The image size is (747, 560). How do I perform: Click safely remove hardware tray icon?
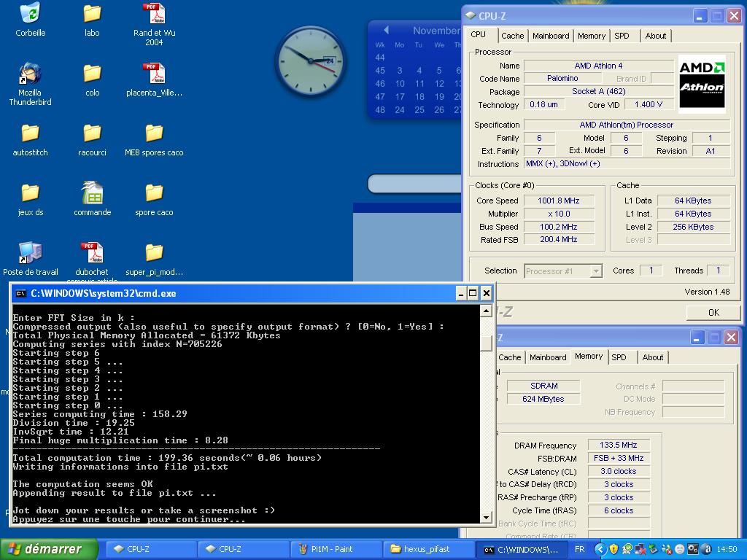click(x=653, y=549)
